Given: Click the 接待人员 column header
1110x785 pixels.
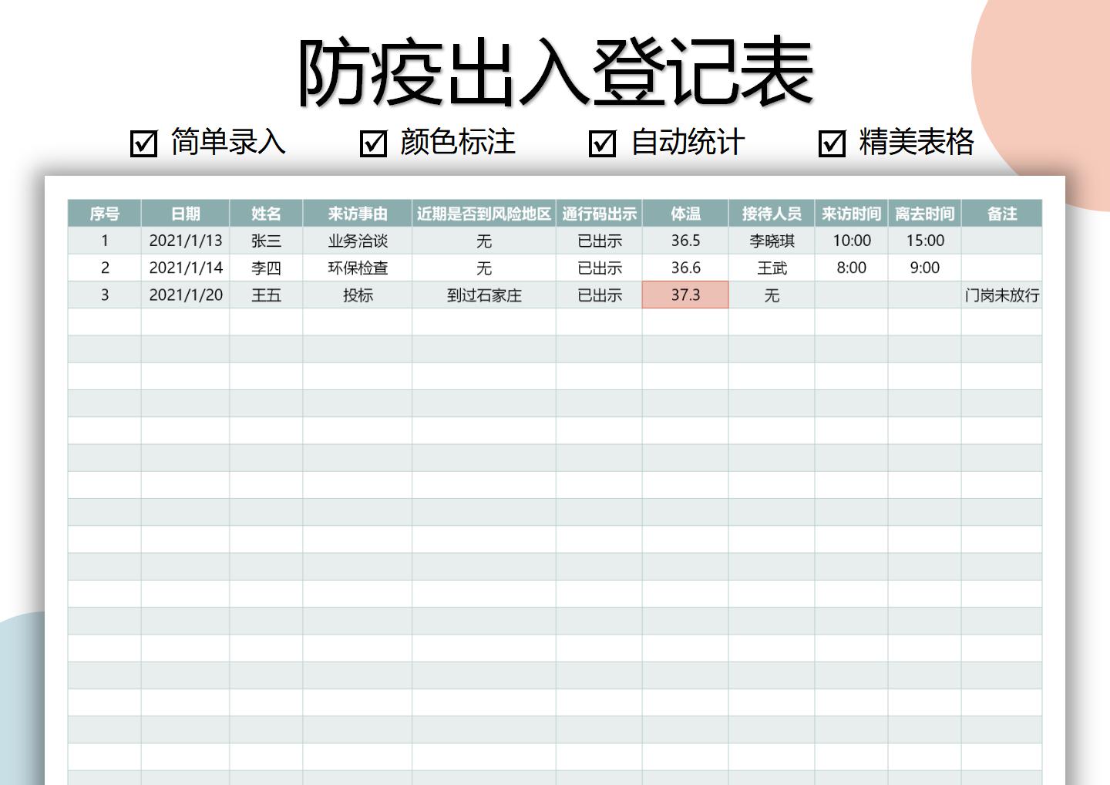Looking at the screenshot, I should point(772,214).
